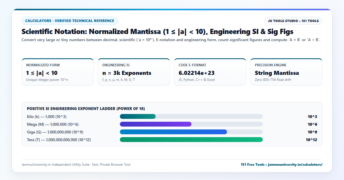The image size is (344, 180).
Task: Click the Kilo (k) row label
Action: [x=47, y=117]
